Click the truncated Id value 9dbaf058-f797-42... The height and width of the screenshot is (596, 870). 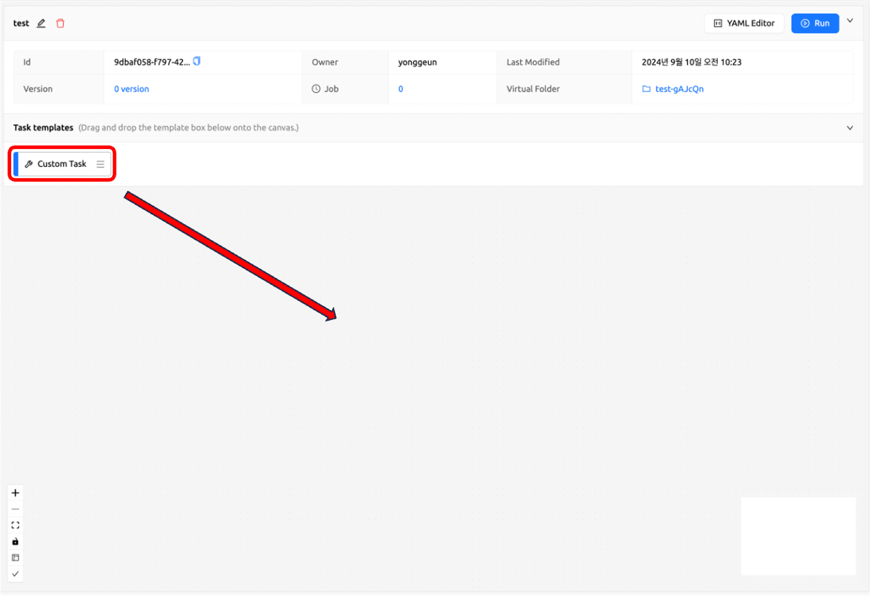click(x=152, y=62)
